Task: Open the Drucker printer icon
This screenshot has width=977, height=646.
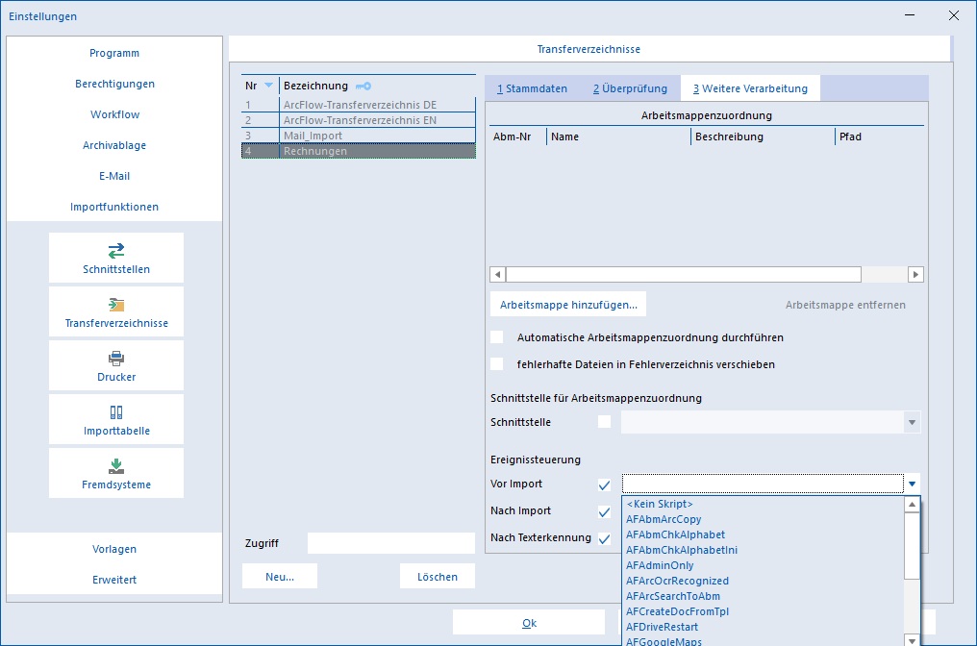Action: [x=116, y=359]
